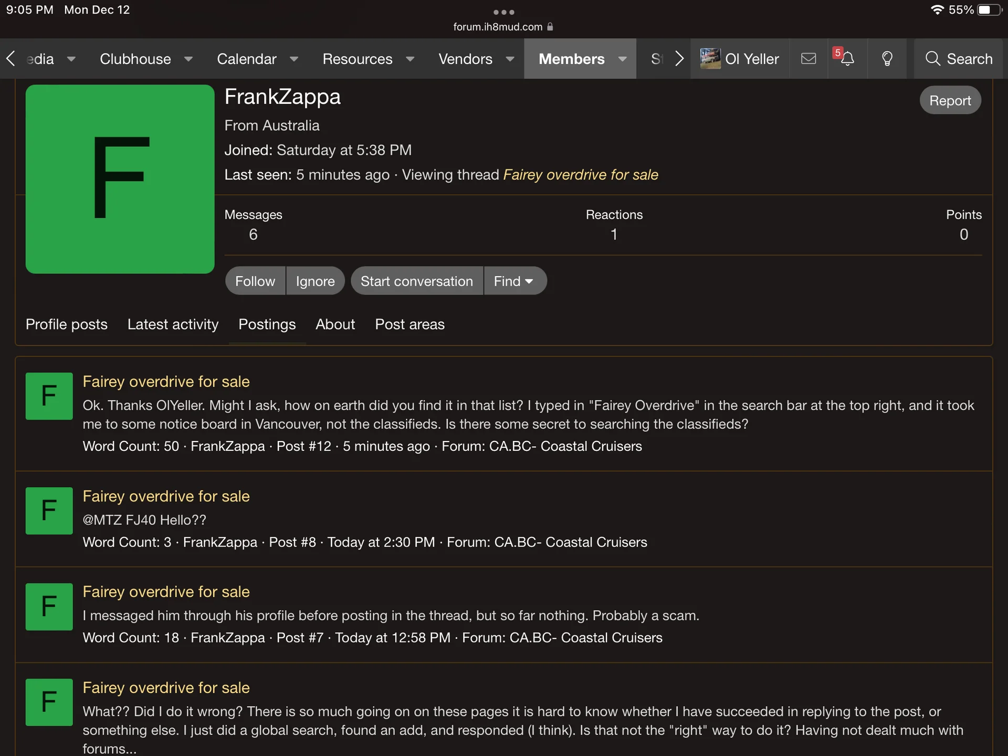Tap the three-dot multitasking indicator

tap(503, 12)
